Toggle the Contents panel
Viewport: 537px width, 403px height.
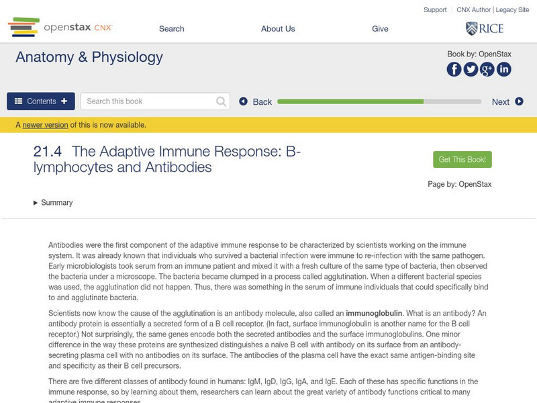(41, 101)
